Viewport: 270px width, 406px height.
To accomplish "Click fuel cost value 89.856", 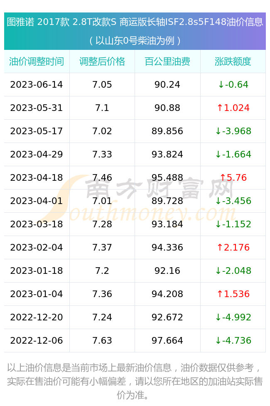I will (x=167, y=131).
